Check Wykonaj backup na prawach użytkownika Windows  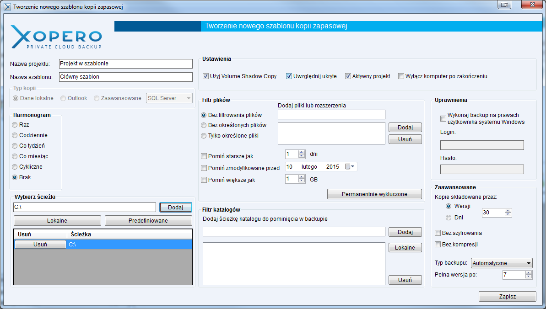443,119
